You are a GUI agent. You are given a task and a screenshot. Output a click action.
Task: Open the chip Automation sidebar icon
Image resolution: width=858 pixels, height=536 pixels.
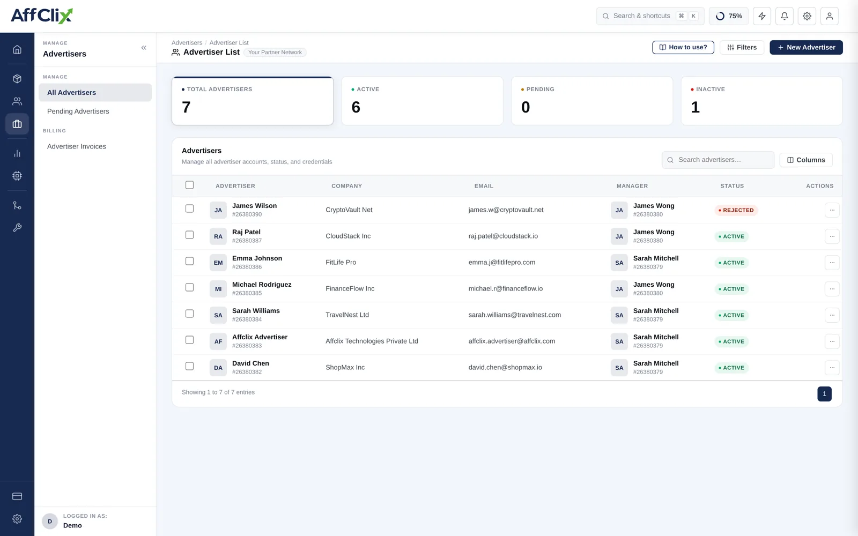17,176
